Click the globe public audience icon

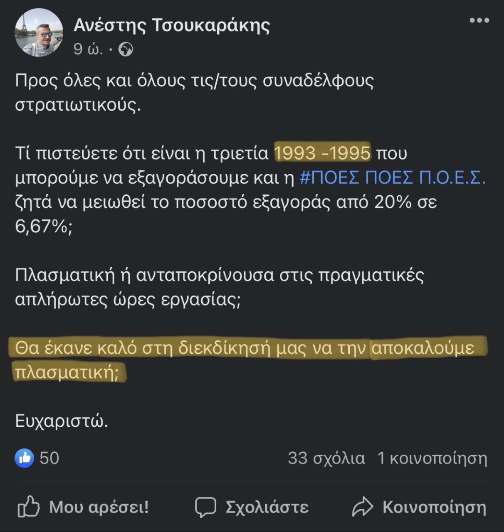click(126, 49)
